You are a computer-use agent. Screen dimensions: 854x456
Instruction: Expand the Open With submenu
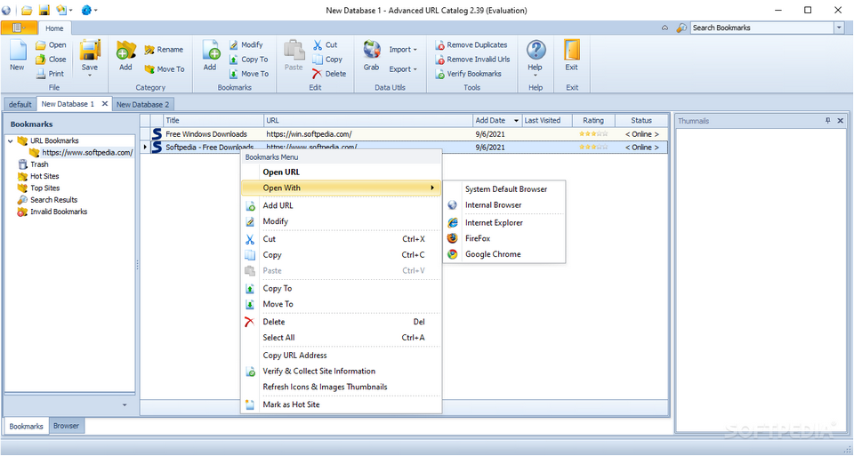[341, 188]
